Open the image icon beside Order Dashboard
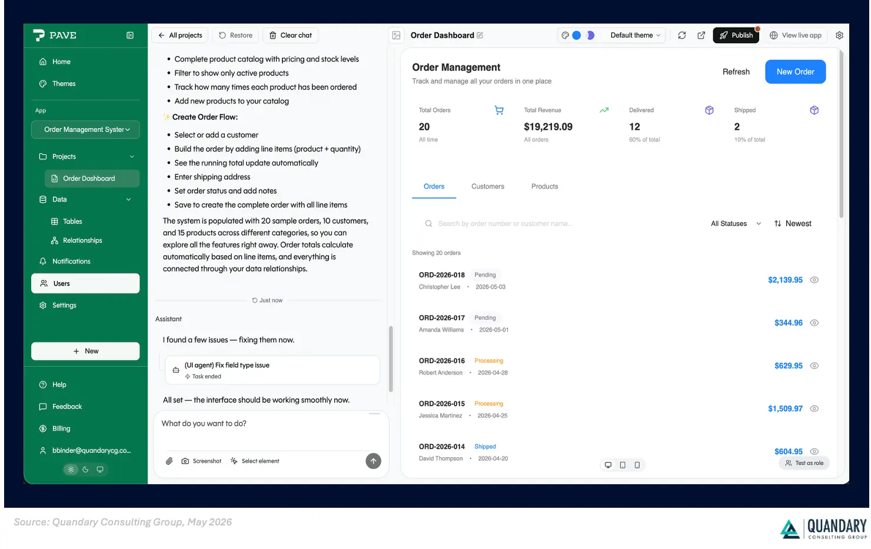Screen dimensions: 871x549 [x=397, y=35]
